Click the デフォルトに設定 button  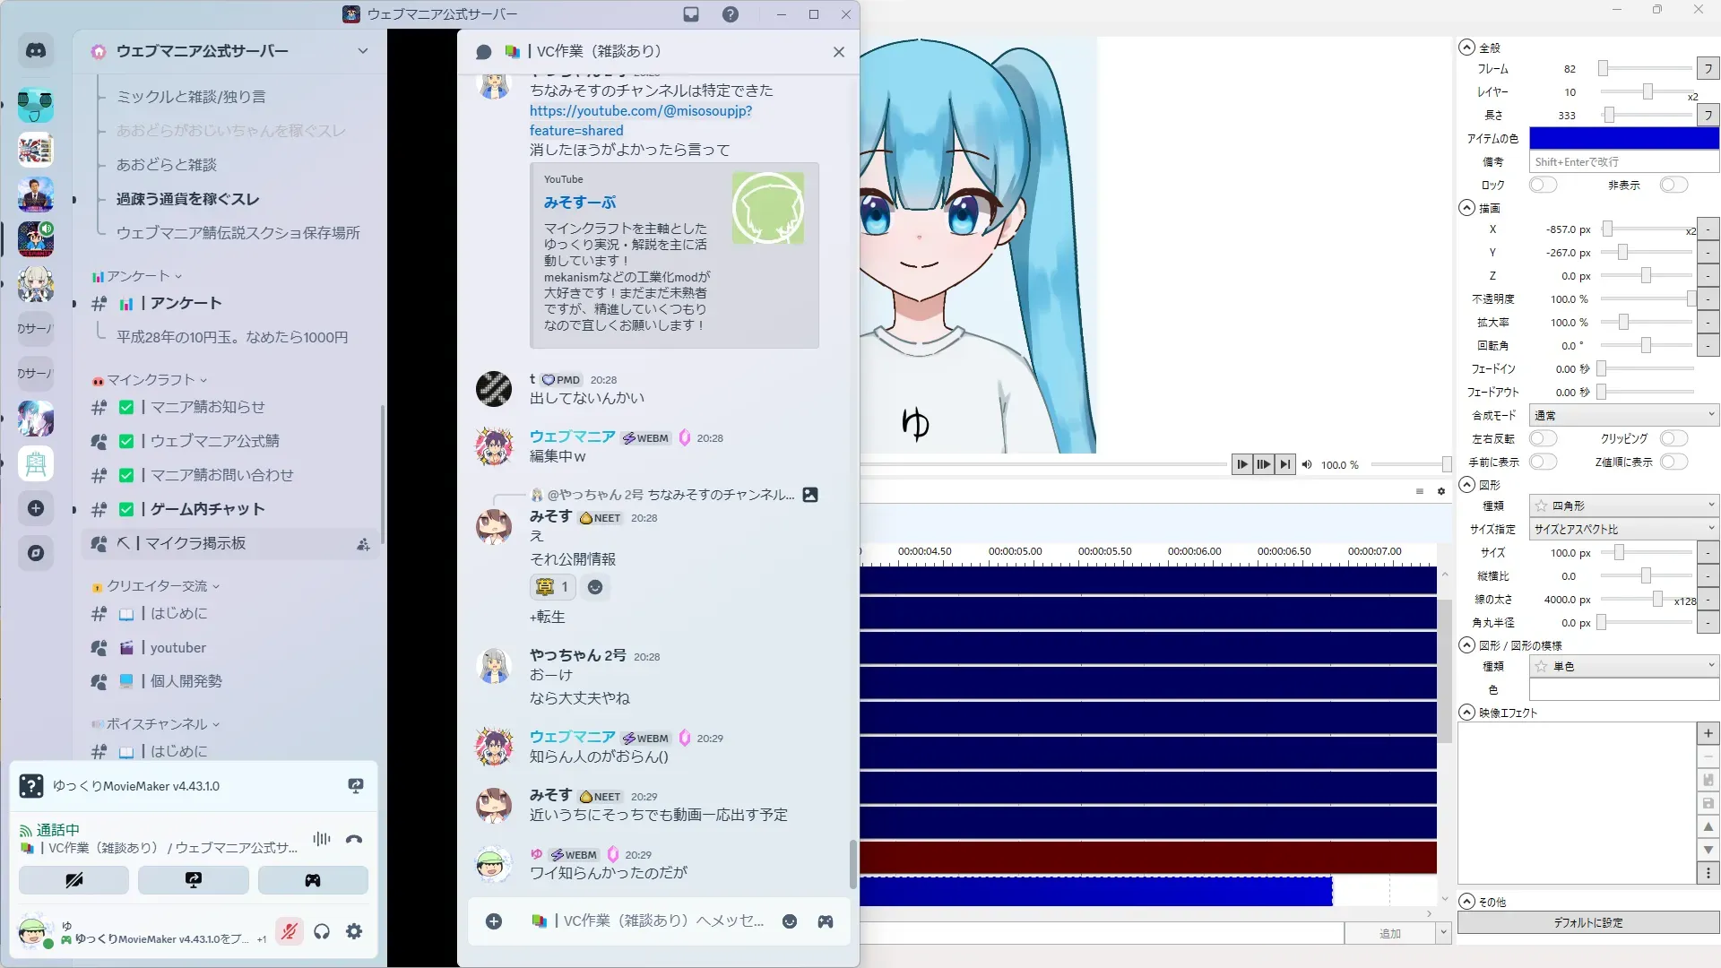(x=1587, y=922)
